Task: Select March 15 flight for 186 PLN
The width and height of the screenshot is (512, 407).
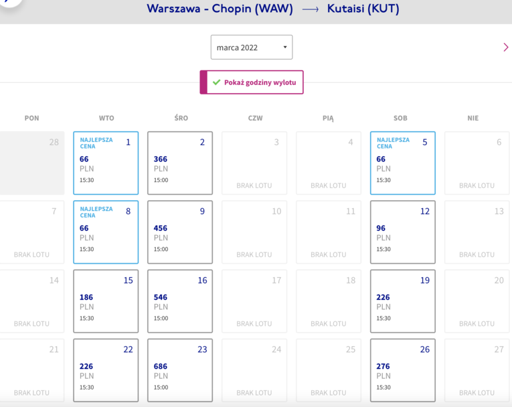Action: pyautogui.click(x=106, y=301)
